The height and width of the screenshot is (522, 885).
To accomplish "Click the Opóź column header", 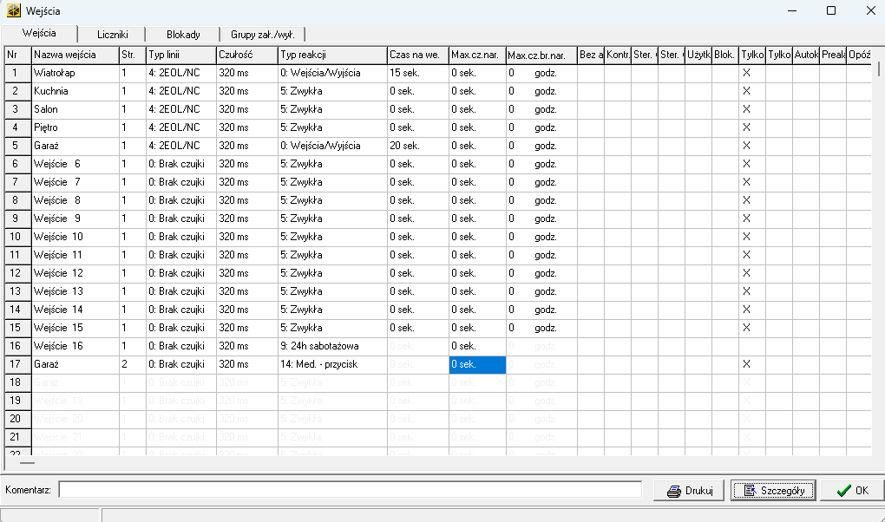I will pos(859,55).
